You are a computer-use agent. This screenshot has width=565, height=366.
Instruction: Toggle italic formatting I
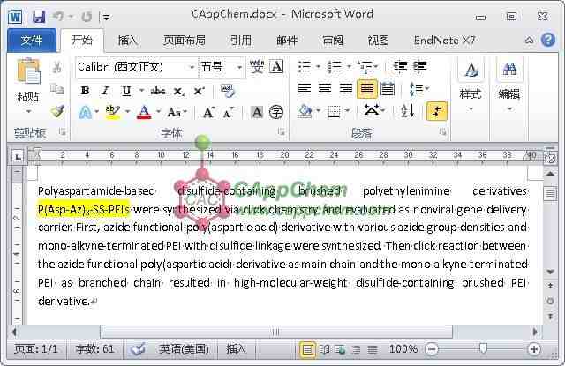tap(105, 90)
